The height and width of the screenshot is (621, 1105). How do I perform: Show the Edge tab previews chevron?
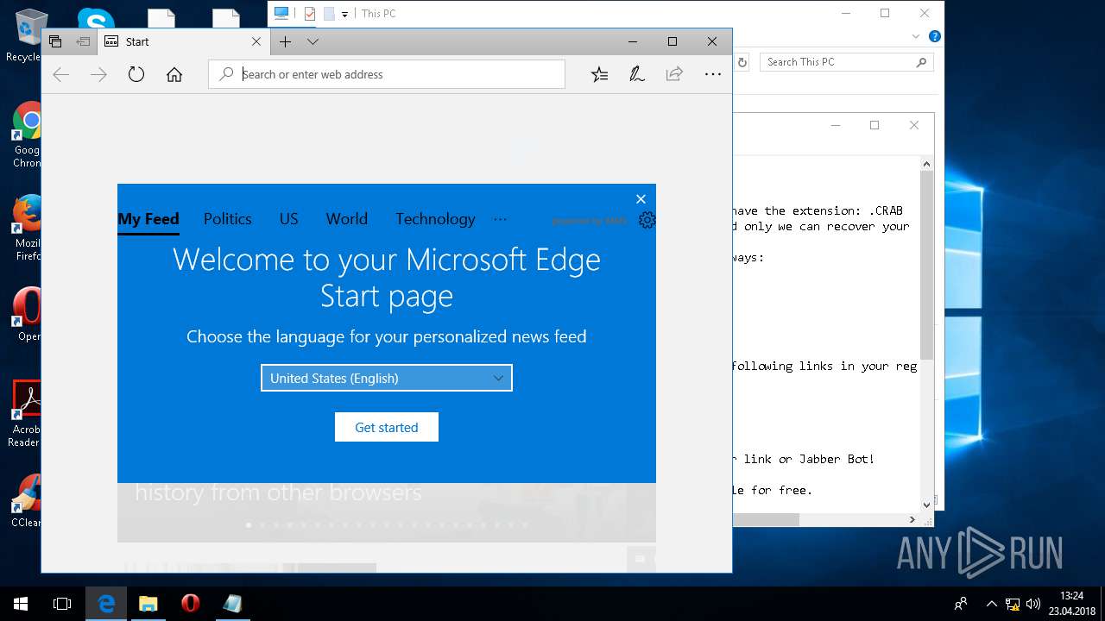coord(313,41)
